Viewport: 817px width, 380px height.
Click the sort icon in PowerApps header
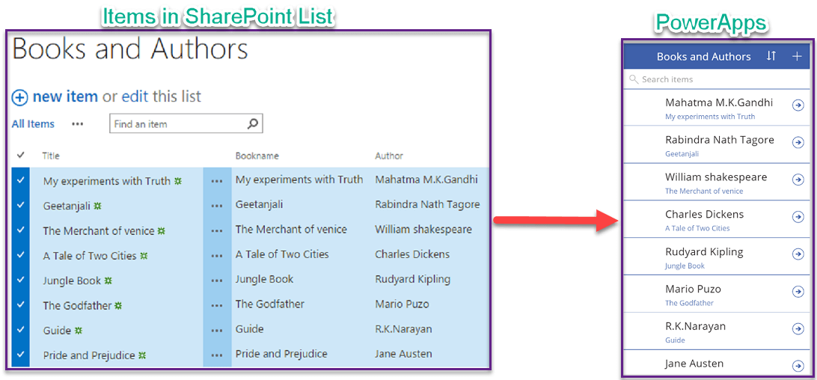pos(771,56)
